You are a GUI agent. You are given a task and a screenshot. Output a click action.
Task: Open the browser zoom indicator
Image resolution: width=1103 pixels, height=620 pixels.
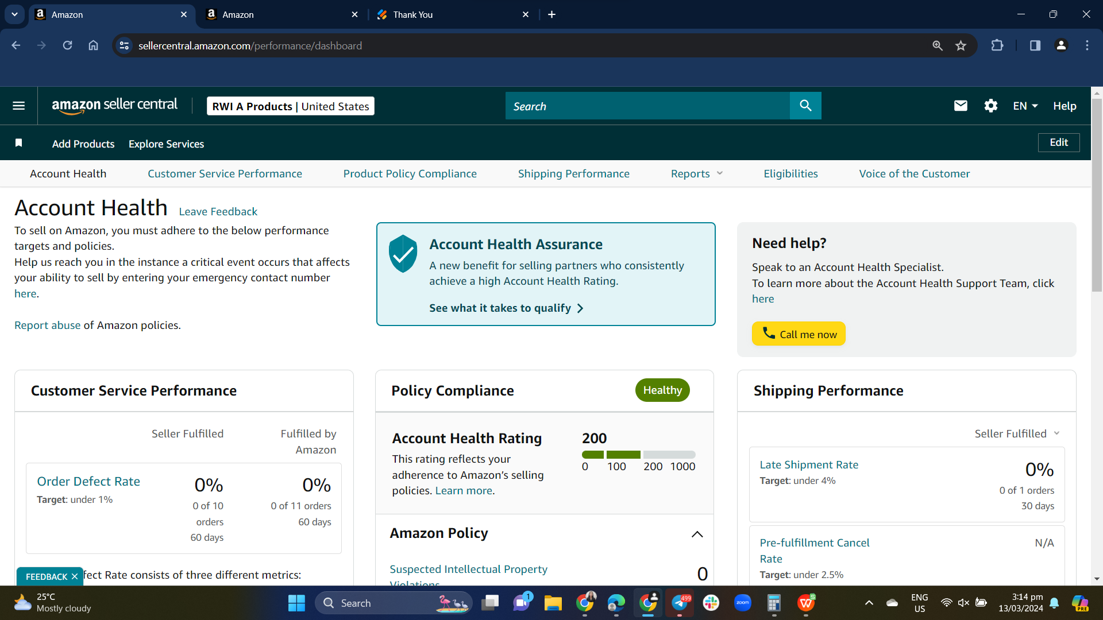coord(937,45)
